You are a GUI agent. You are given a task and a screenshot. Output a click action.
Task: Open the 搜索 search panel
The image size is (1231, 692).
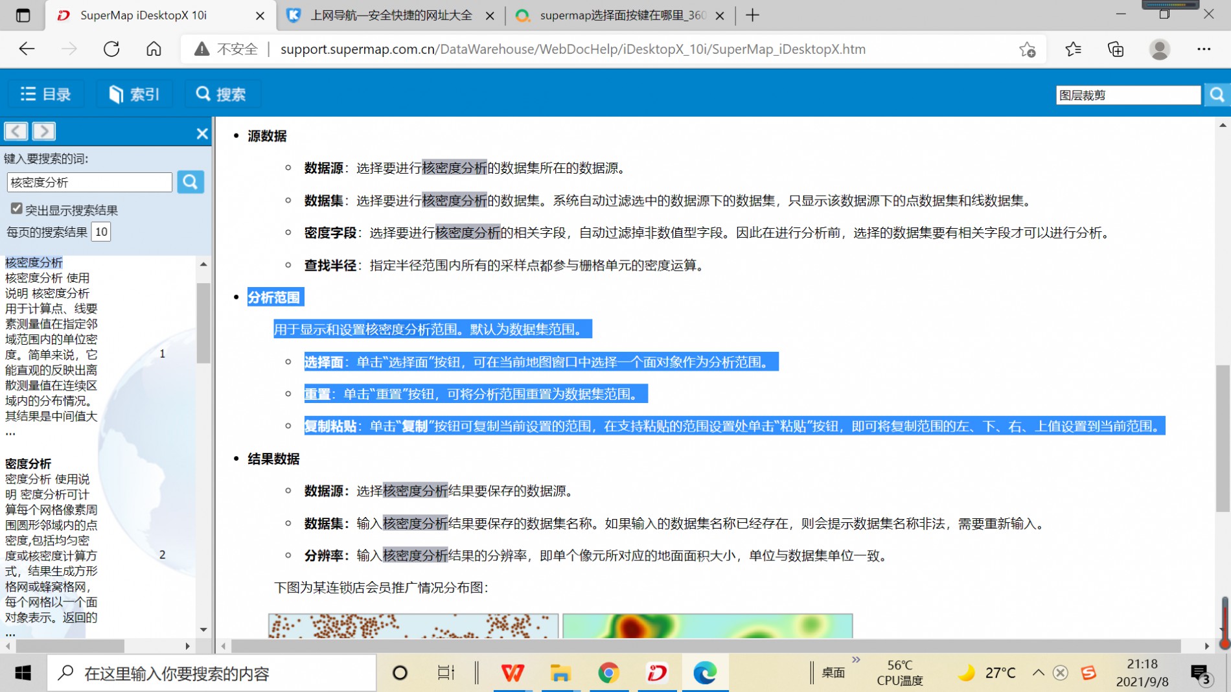tap(222, 95)
